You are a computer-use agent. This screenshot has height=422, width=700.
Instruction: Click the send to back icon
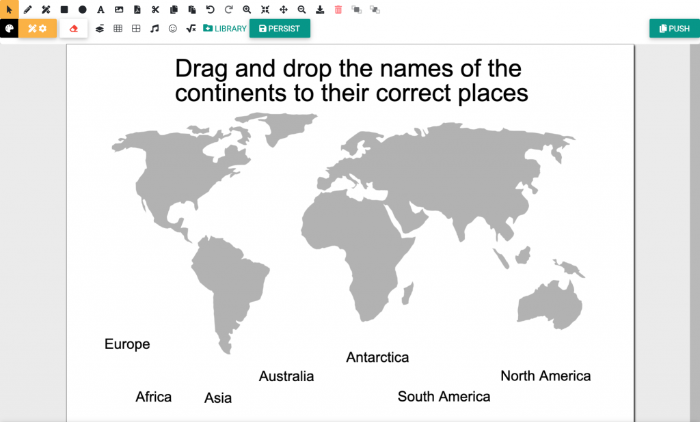click(x=375, y=10)
